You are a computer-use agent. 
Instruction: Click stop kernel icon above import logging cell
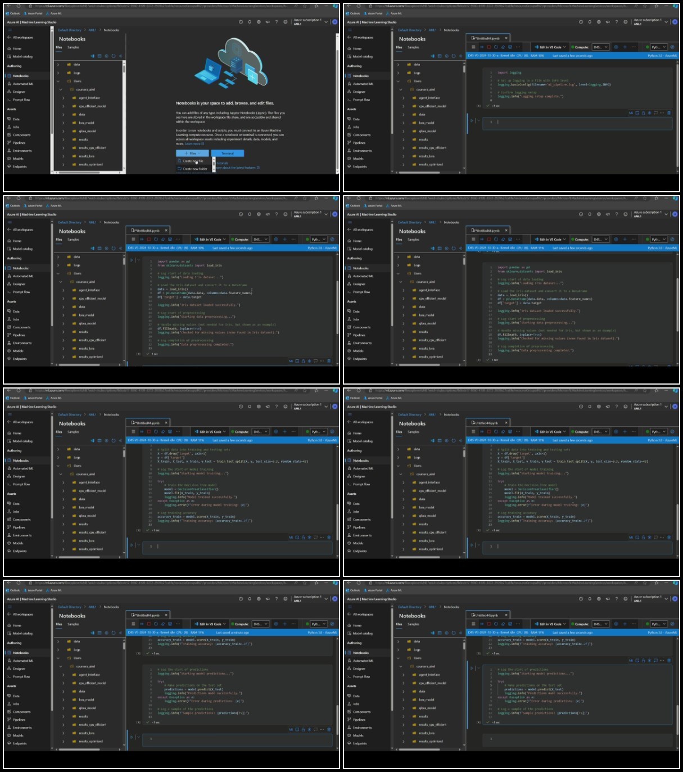488,47
